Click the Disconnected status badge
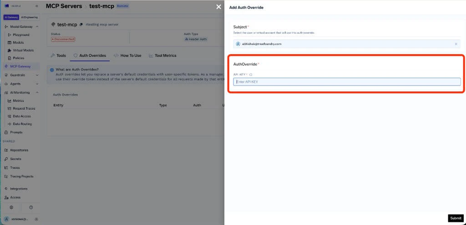Screen dimensions: 466x225 (63, 39)
